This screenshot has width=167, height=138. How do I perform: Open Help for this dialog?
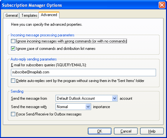coord(152,131)
